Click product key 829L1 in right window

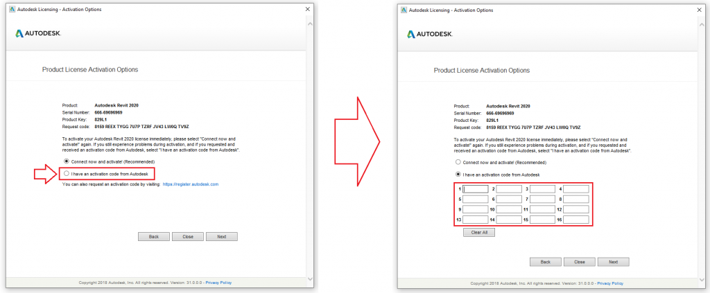pyautogui.click(x=493, y=121)
